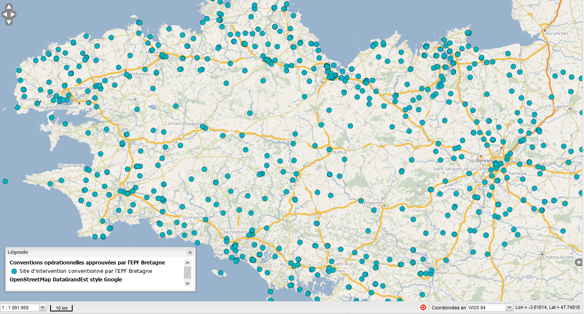Click the Carhaix-Plouguer label on the map
Image resolution: width=584 pixels, height=314 pixels.
click(183, 124)
